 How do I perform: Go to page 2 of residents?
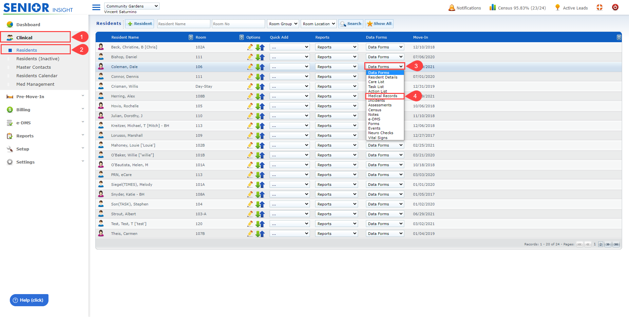(600, 244)
